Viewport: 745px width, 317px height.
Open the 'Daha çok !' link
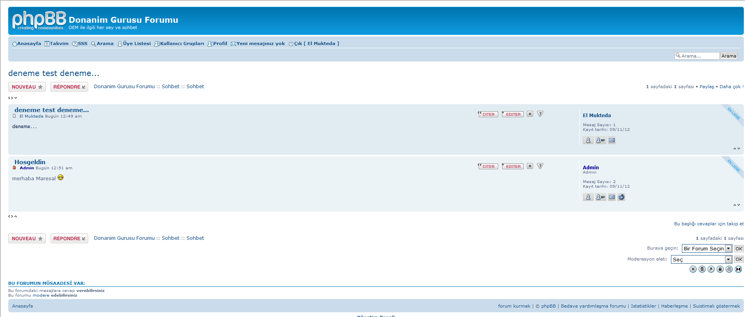click(x=731, y=87)
